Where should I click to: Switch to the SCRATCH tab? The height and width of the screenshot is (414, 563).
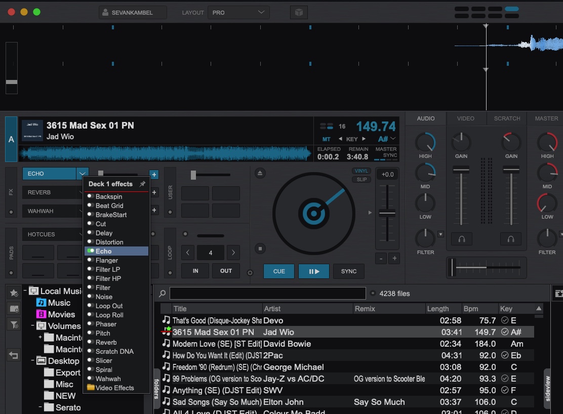pyautogui.click(x=507, y=118)
